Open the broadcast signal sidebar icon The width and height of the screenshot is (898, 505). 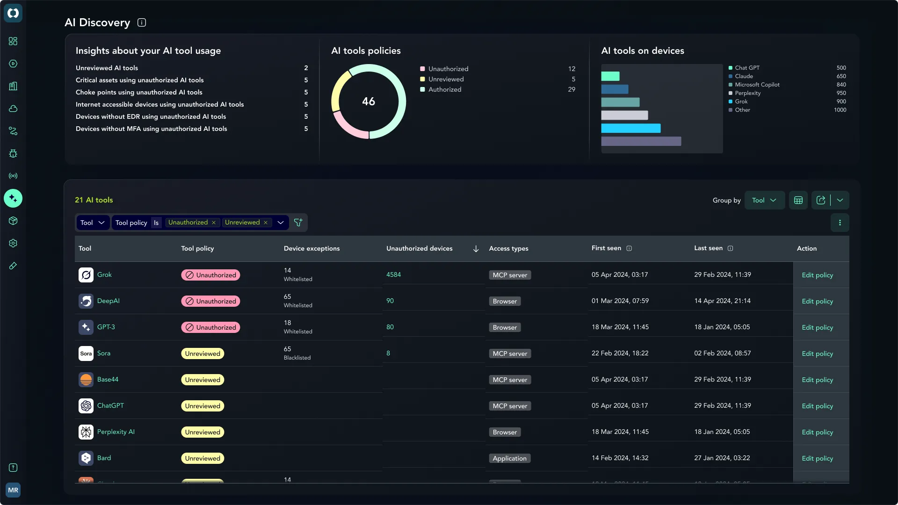point(13,176)
